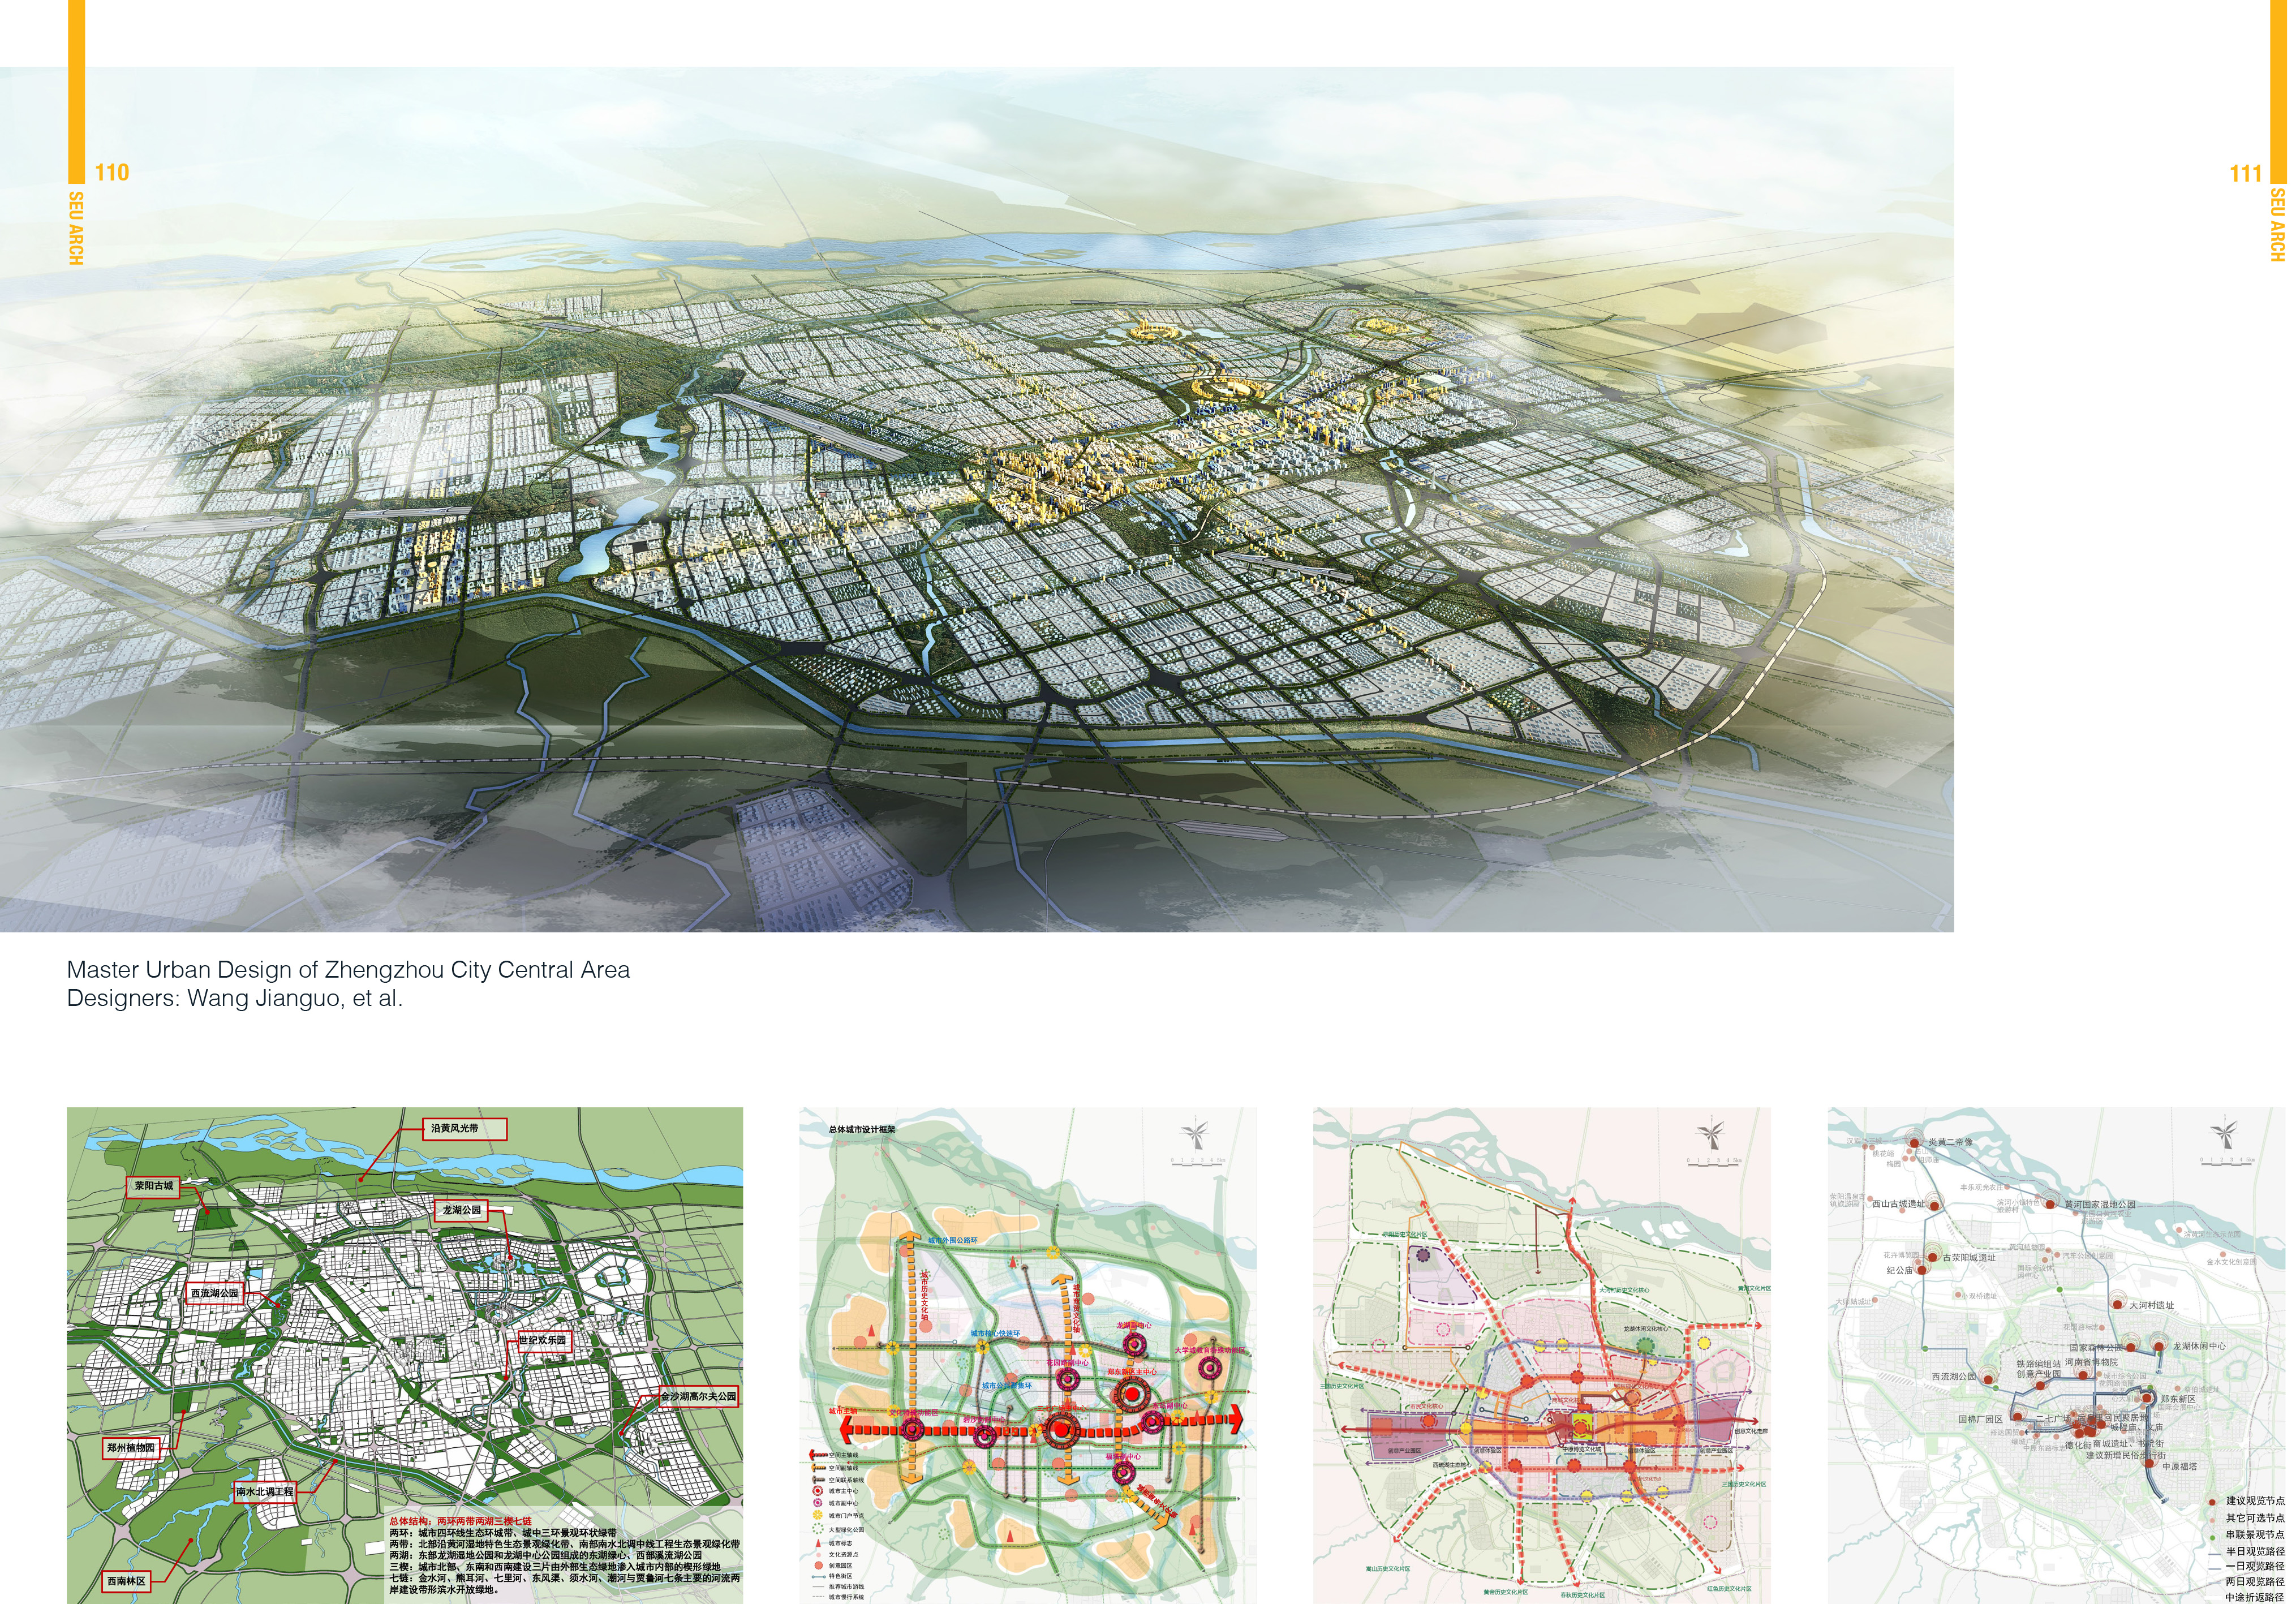Click the red triangle 城市标志 legend icon
This screenshot has height=1604, width=2296.
(x=819, y=1543)
